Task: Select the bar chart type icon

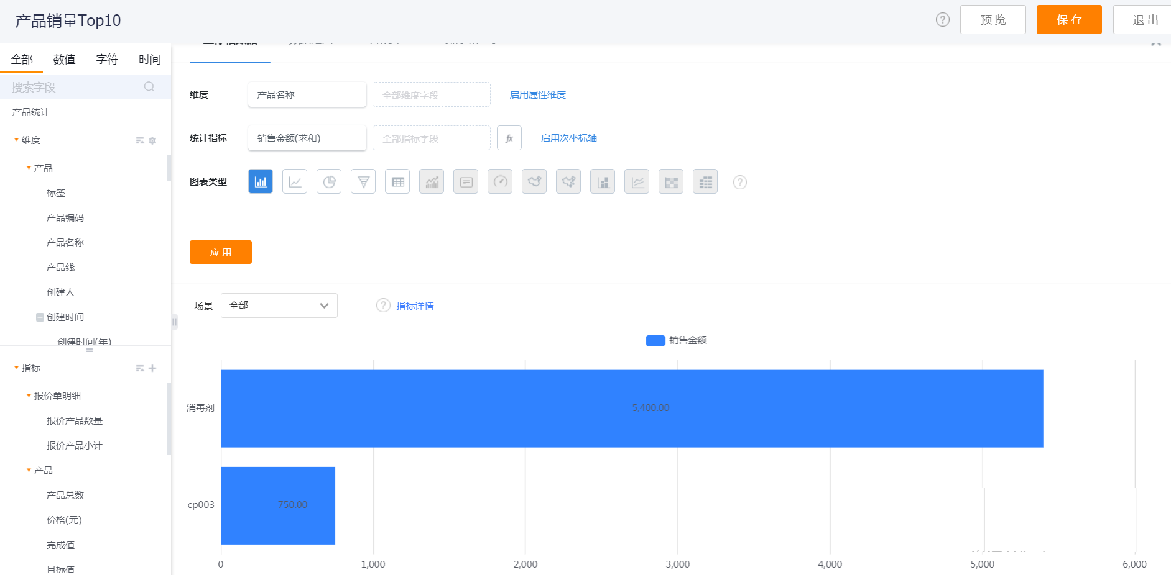Action: click(x=261, y=181)
